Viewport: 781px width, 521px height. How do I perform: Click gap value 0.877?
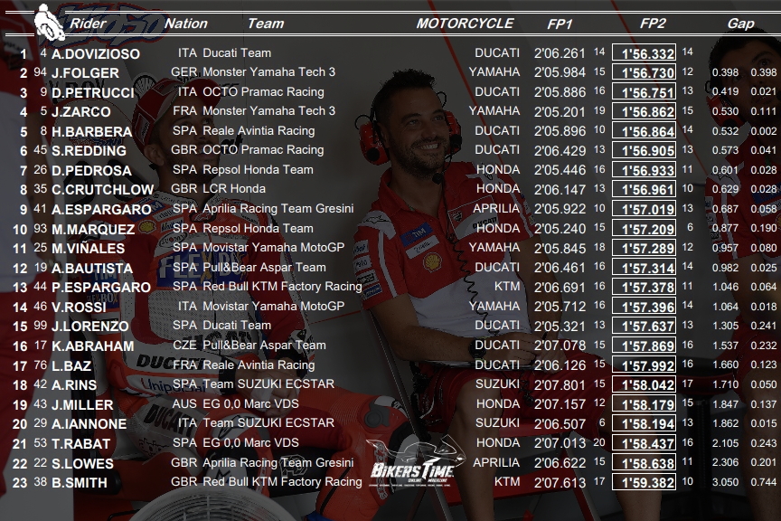click(x=725, y=228)
